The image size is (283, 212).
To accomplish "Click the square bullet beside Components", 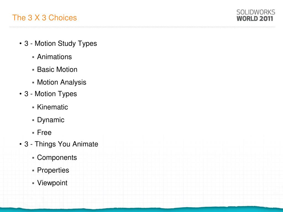I will pyautogui.click(x=33, y=158).
